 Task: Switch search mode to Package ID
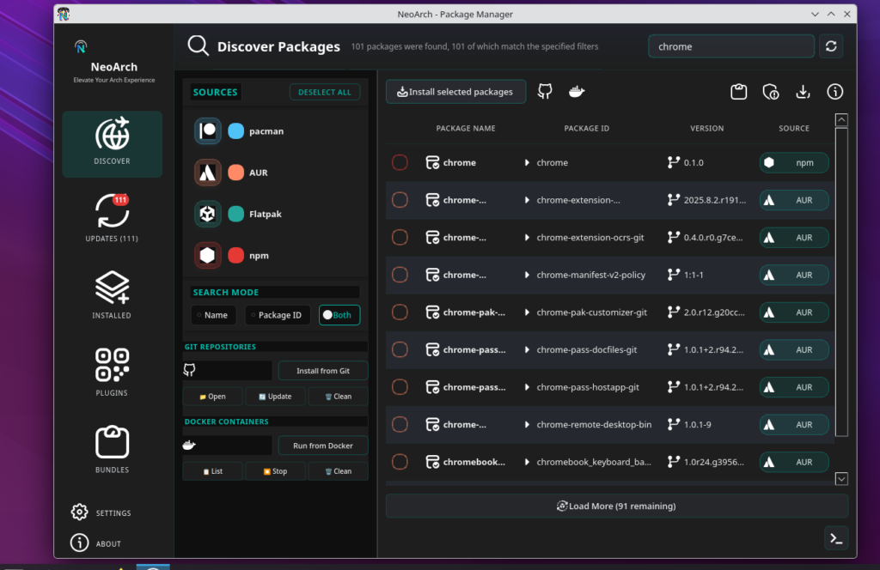pos(277,315)
